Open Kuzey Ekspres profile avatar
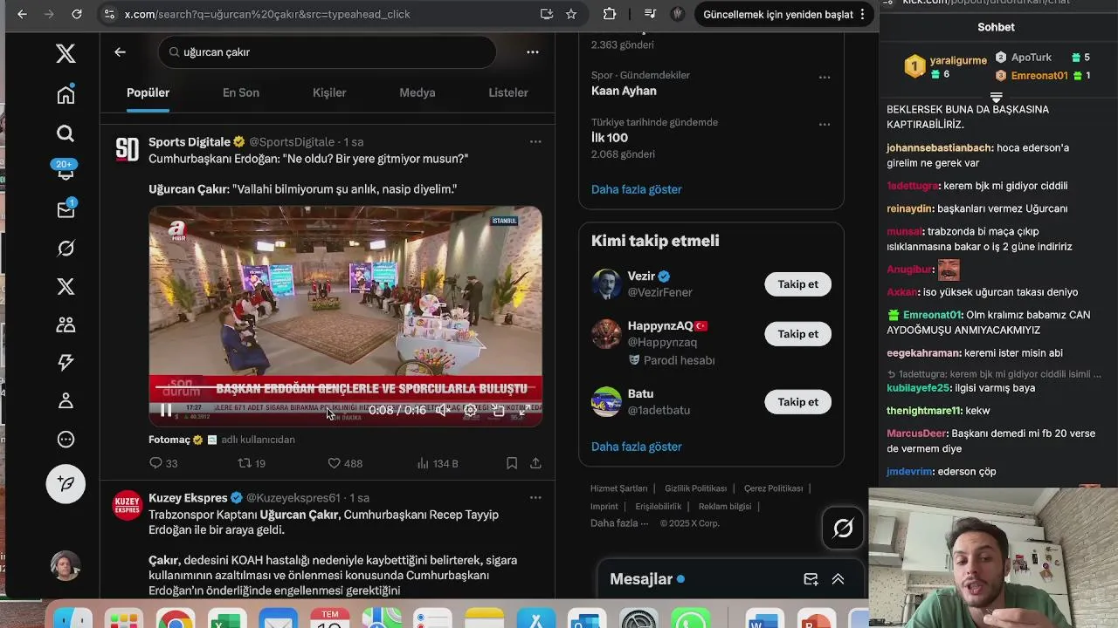 coord(128,505)
